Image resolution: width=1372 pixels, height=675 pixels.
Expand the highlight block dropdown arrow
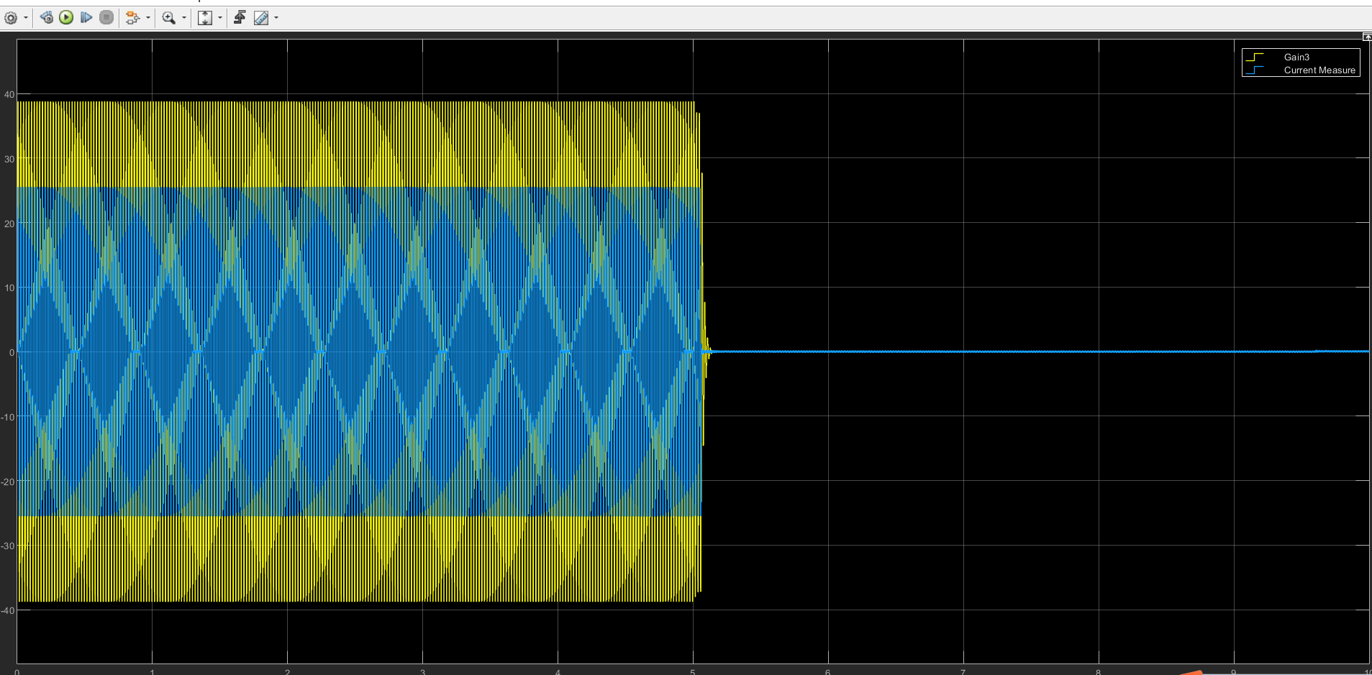tap(148, 18)
